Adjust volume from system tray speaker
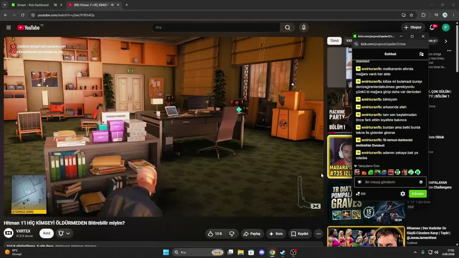The width and height of the screenshot is (459, 258). (436, 252)
